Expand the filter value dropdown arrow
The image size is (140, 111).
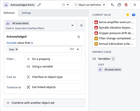tap(78, 49)
